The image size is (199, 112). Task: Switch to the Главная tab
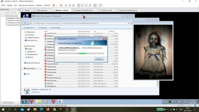[27, 10]
